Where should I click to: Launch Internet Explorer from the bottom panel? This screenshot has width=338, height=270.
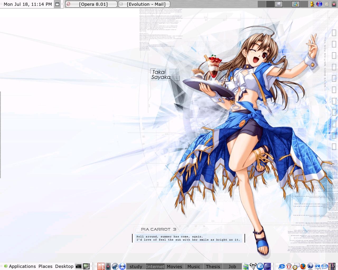click(x=282, y=267)
